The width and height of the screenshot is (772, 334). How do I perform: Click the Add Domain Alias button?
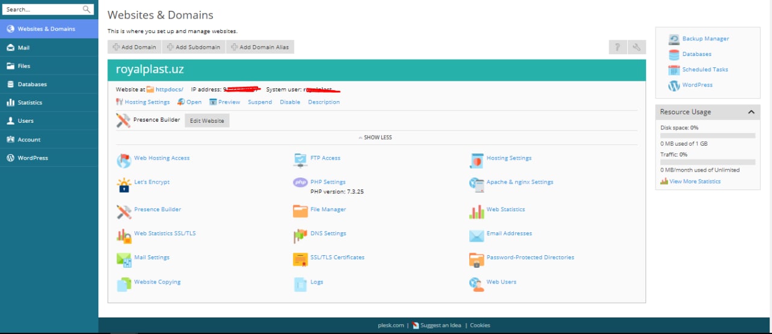(260, 47)
